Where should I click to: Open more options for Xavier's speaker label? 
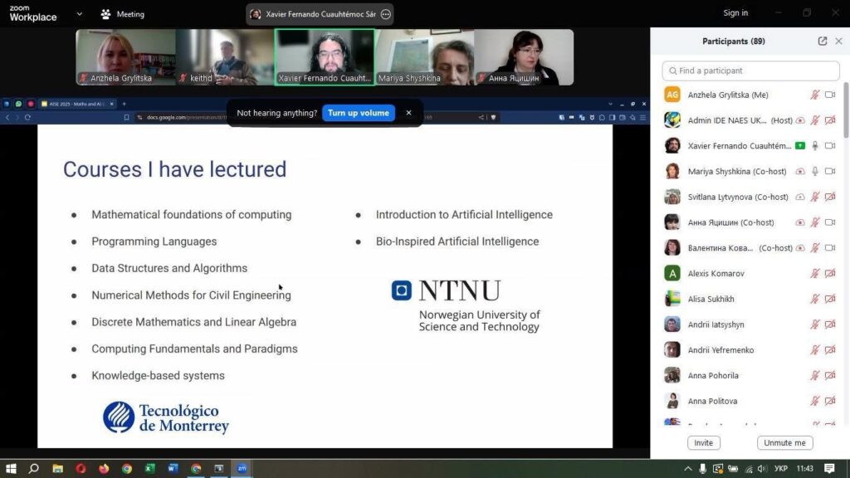pyautogui.click(x=385, y=14)
